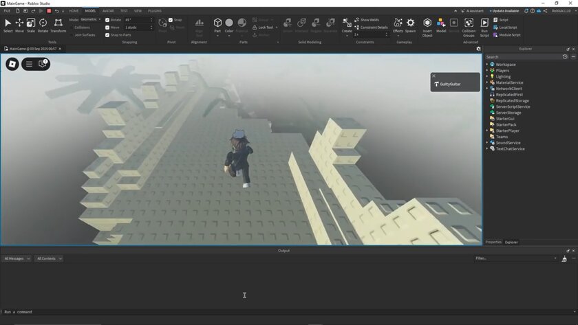Select ServerScriptService in Explorer
This screenshot has height=325, width=578.
click(x=513, y=107)
